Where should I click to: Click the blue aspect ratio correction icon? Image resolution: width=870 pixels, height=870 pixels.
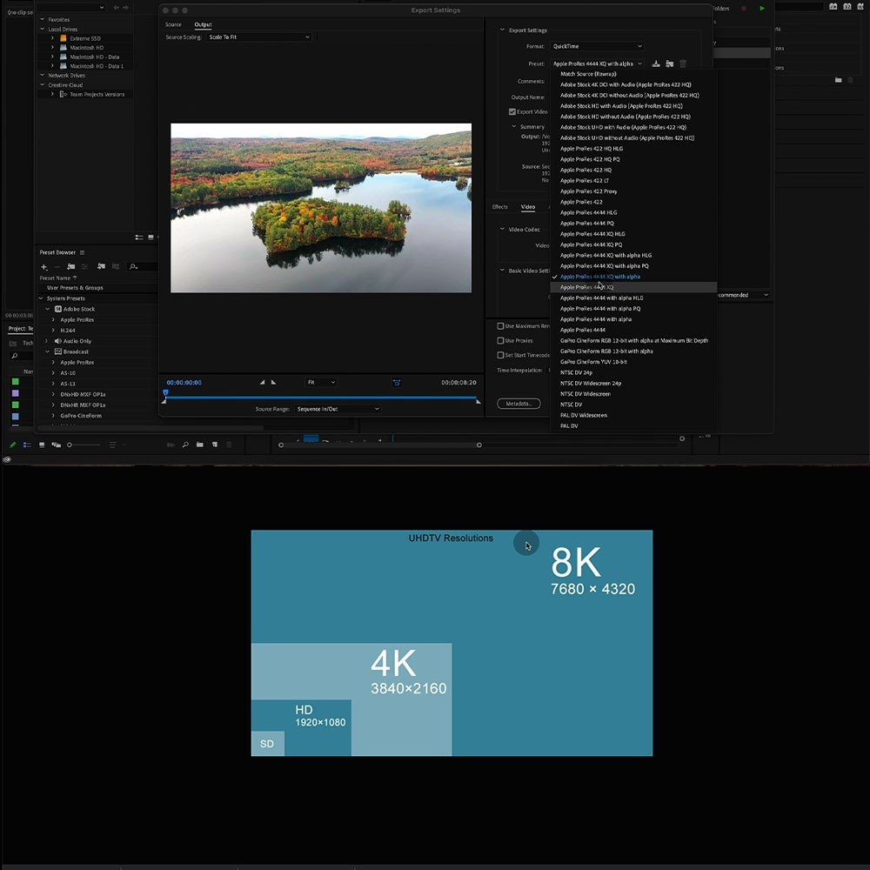pyautogui.click(x=397, y=382)
